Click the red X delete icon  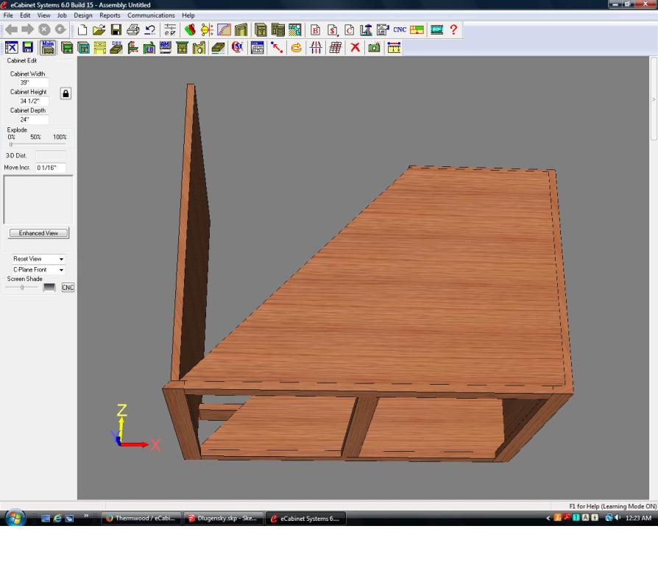point(355,48)
